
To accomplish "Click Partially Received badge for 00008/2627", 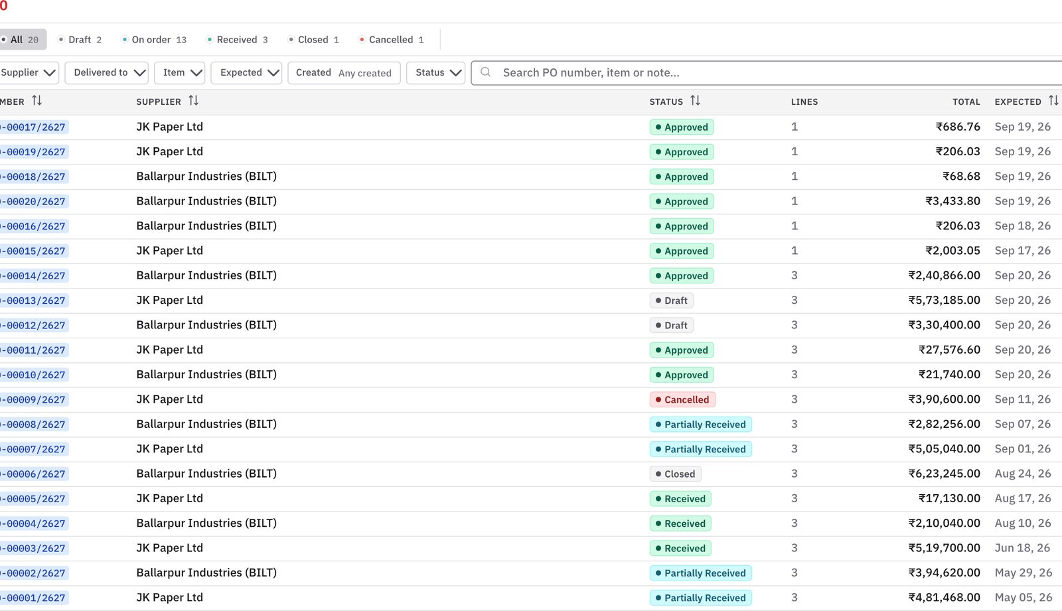I will click(x=701, y=425).
